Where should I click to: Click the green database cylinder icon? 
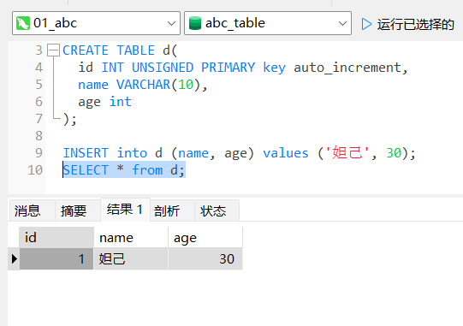(x=195, y=23)
